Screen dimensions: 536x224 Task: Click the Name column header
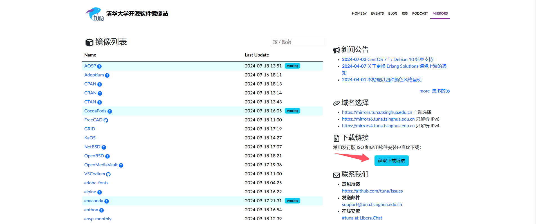[90, 55]
